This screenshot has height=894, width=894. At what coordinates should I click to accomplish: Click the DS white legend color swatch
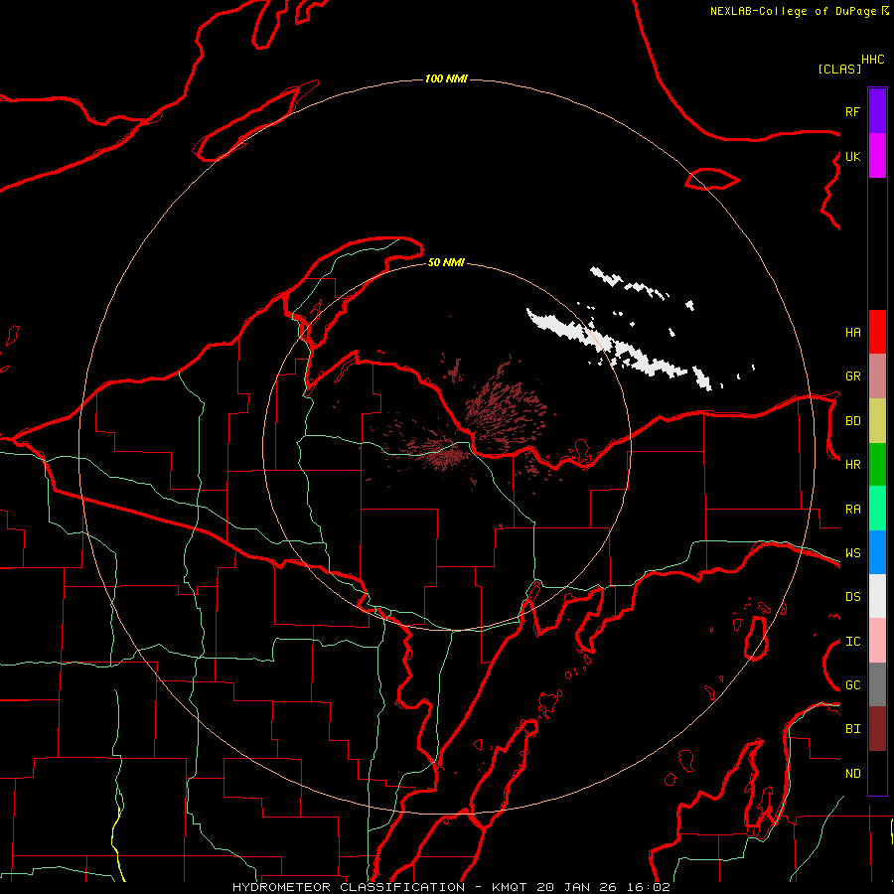(x=877, y=596)
